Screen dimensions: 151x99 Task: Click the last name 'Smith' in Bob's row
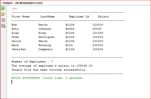click(43, 25)
